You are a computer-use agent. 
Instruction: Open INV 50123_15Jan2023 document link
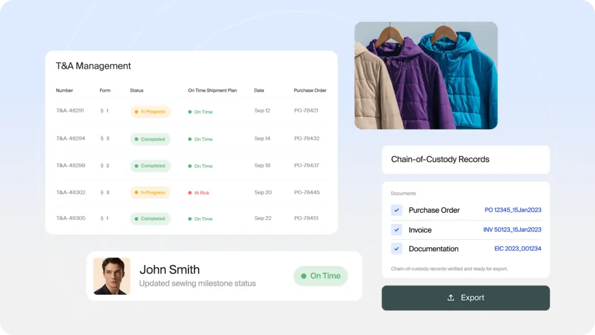pos(512,230)
